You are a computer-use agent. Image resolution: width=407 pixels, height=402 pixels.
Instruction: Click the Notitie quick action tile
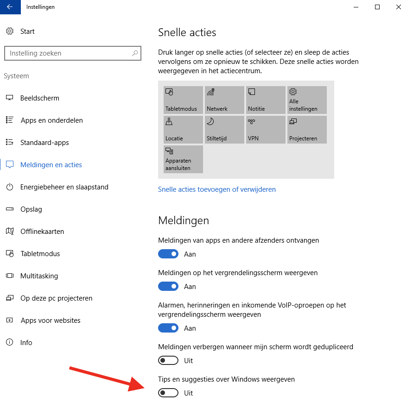(266, 100)
